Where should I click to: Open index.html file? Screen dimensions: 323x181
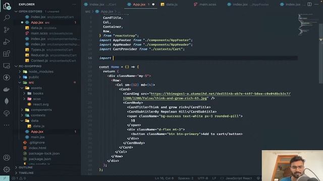coord(37,148)
